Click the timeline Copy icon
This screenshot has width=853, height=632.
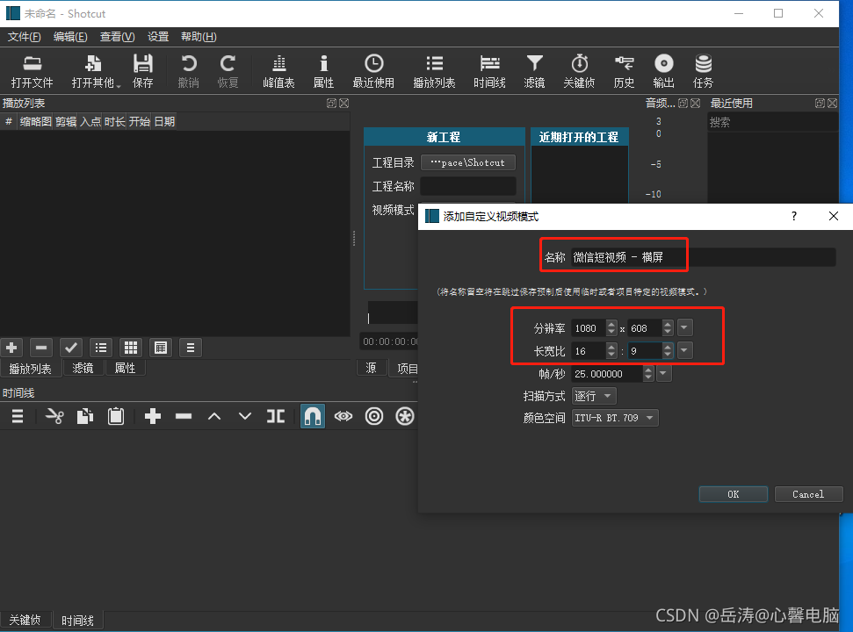[x=85, y=417]
